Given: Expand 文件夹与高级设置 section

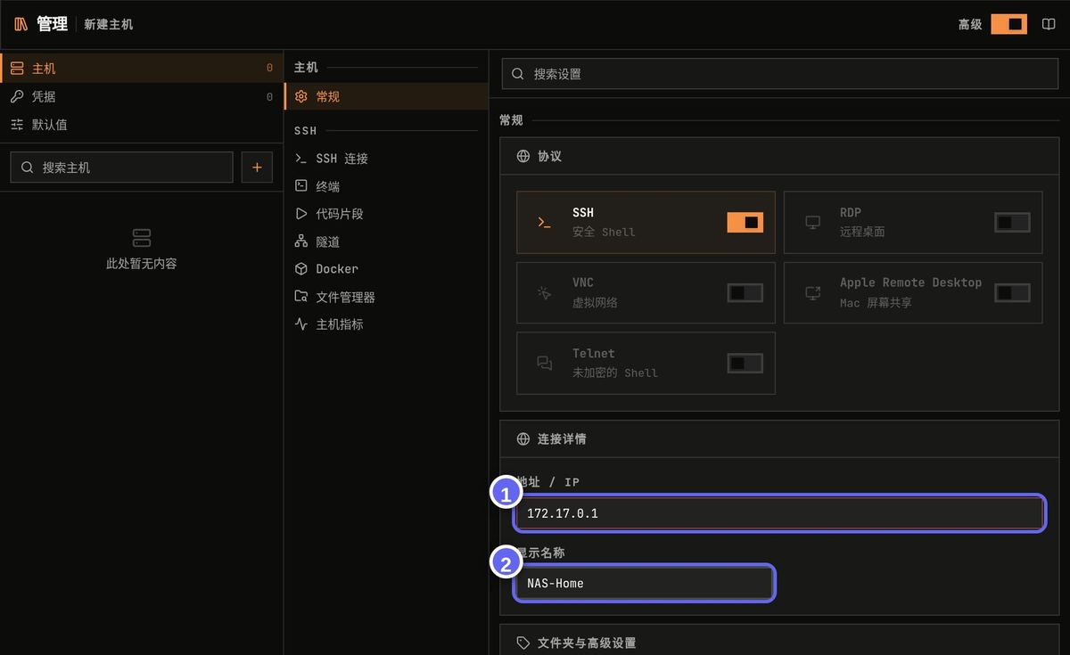Looking at the screenshot, I should point(779,643).
